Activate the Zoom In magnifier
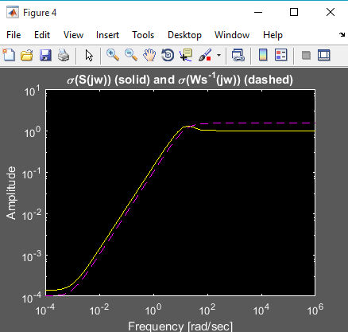Viewport: 348px width, 332px height. tap(113, 55)
